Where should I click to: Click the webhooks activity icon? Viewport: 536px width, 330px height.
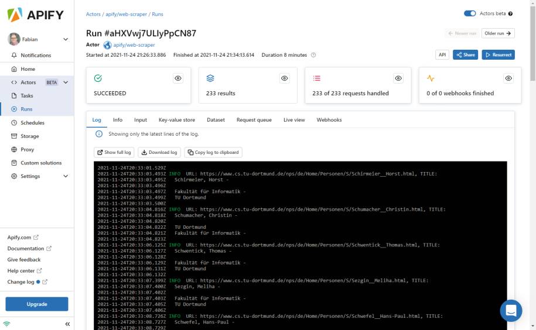[431, 78]
